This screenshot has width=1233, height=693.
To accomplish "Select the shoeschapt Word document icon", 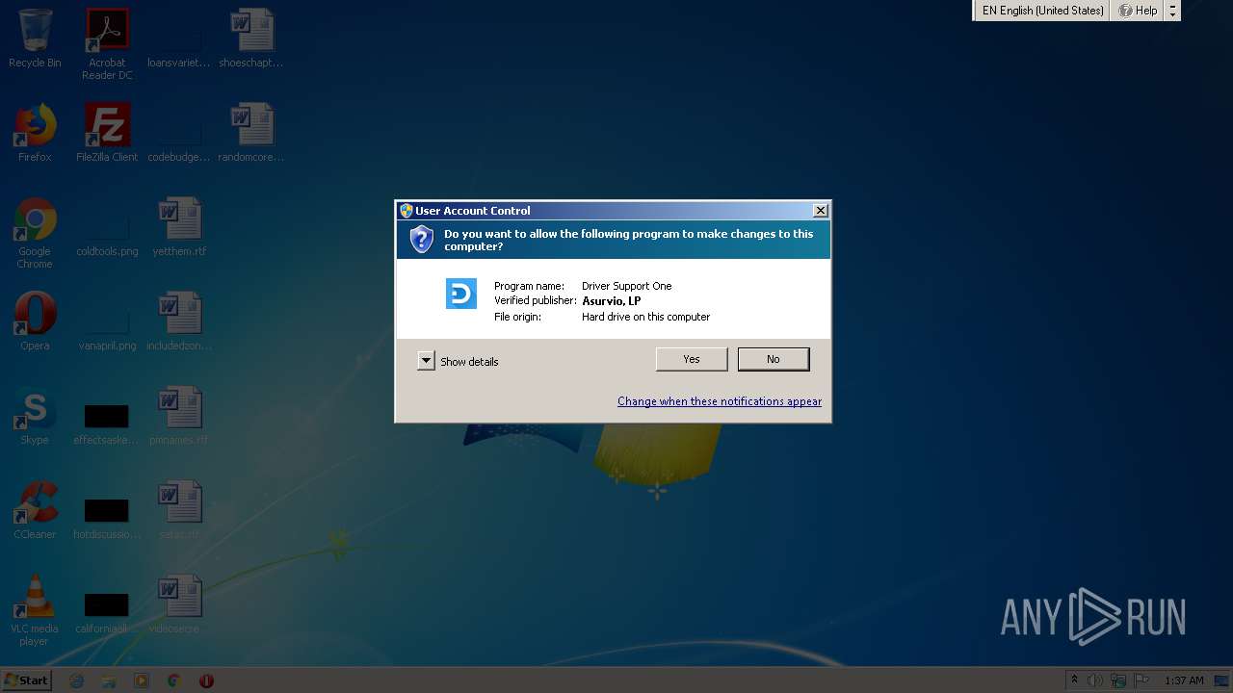I will [251, 38].
